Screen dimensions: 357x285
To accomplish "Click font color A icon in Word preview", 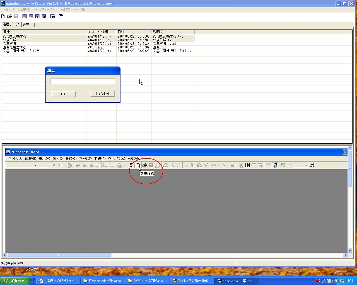I will coord(120,165).
